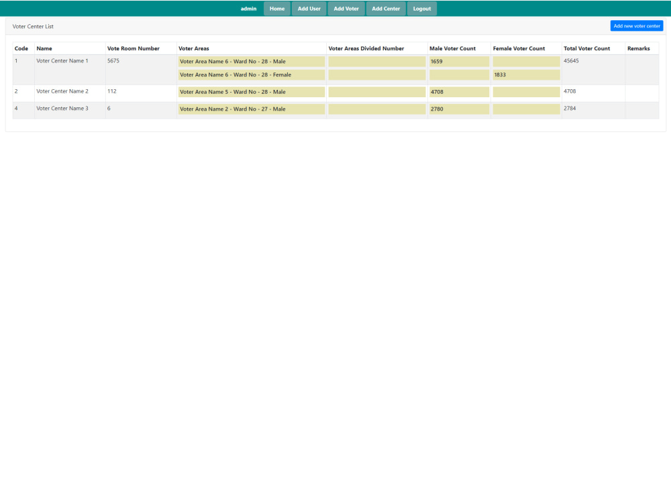Open the Add Center page

[x=386, y=9]
